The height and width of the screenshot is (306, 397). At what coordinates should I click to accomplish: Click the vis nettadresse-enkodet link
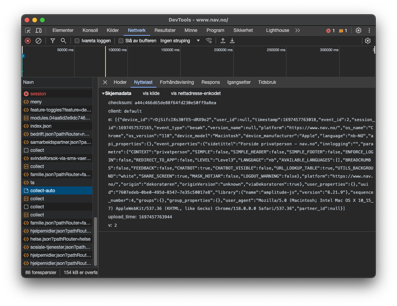coord(196,93)
